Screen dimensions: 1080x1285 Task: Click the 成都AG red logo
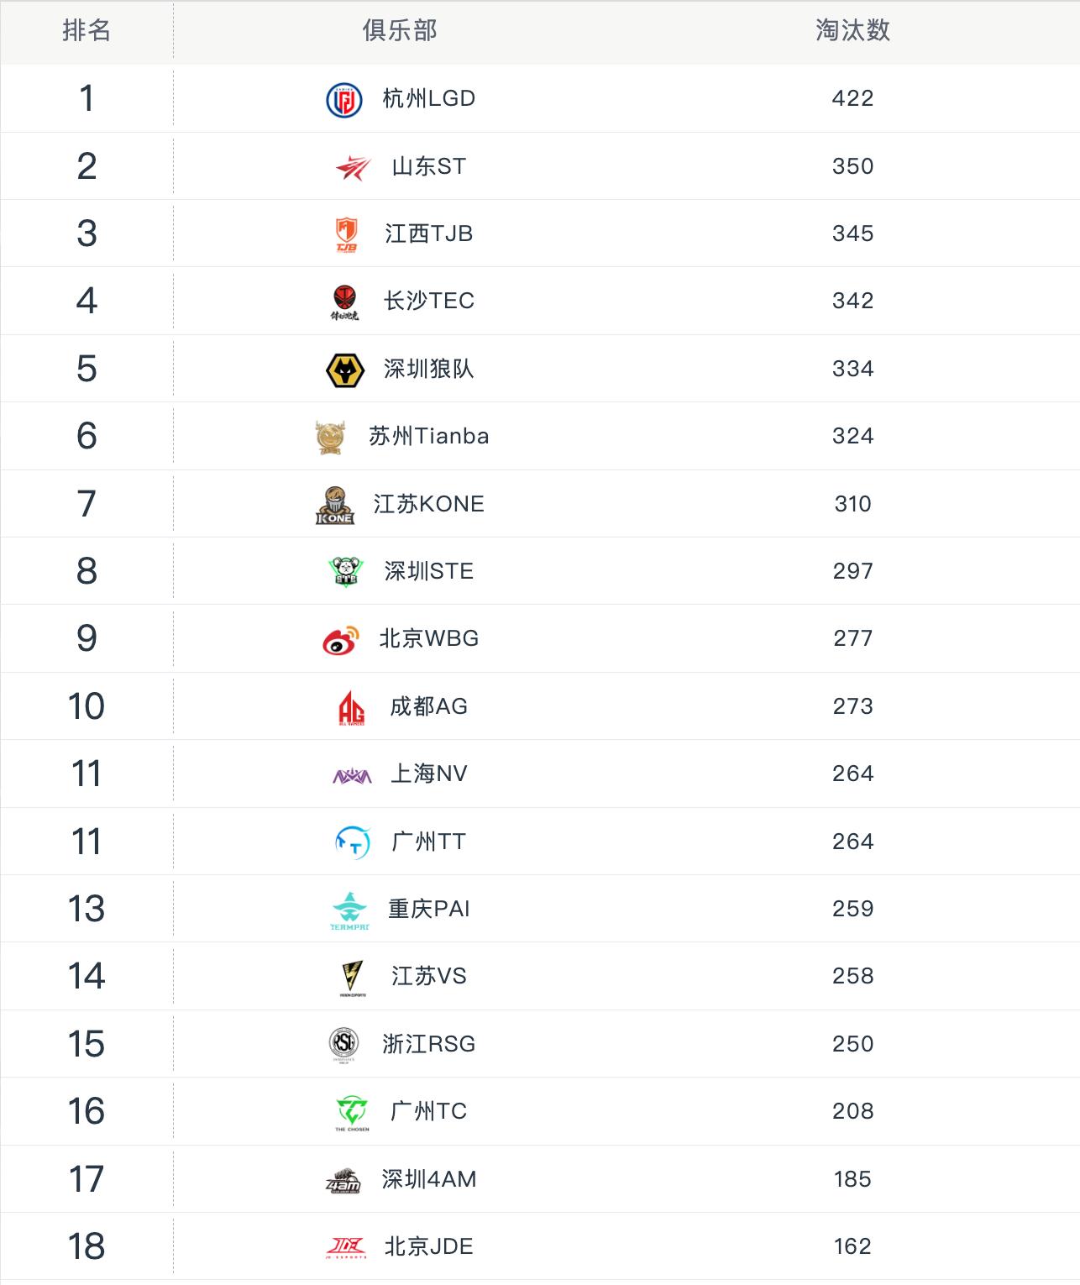click(x=351, y=707)
